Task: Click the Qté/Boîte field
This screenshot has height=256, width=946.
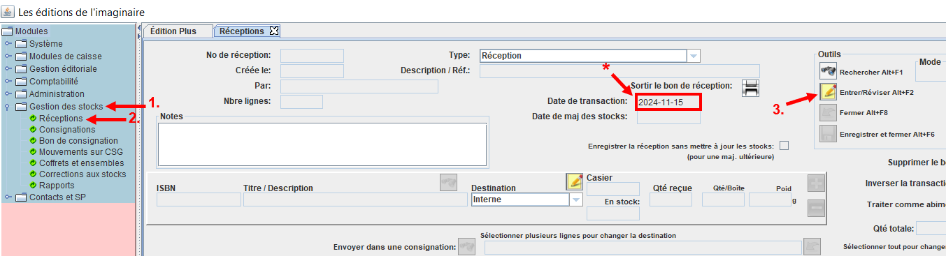Action: point(723,200)
